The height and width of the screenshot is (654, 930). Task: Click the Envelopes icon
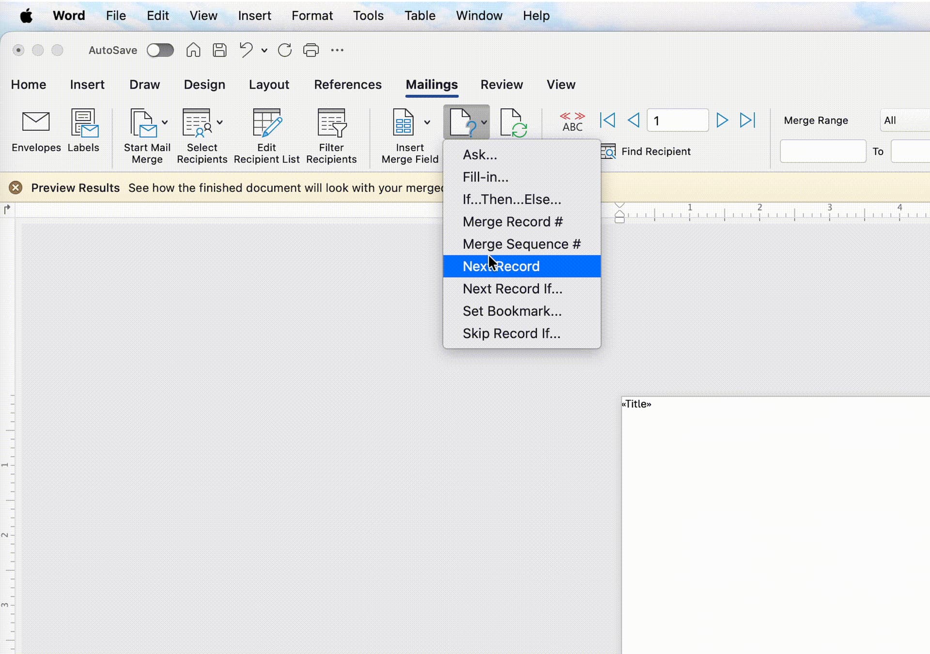pos(36,123)
